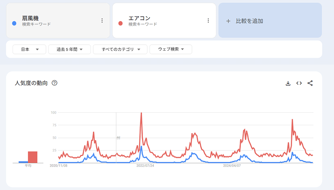Screen dimensions: 334x190
Task: Edit the エアコン search term
Action: [x=139, y=18]
